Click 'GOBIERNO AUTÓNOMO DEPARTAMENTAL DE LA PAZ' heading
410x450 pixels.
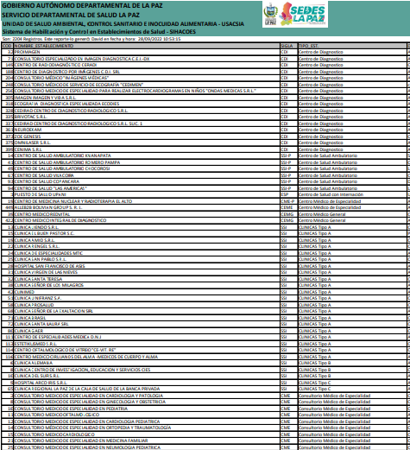(x=82, y=5)
